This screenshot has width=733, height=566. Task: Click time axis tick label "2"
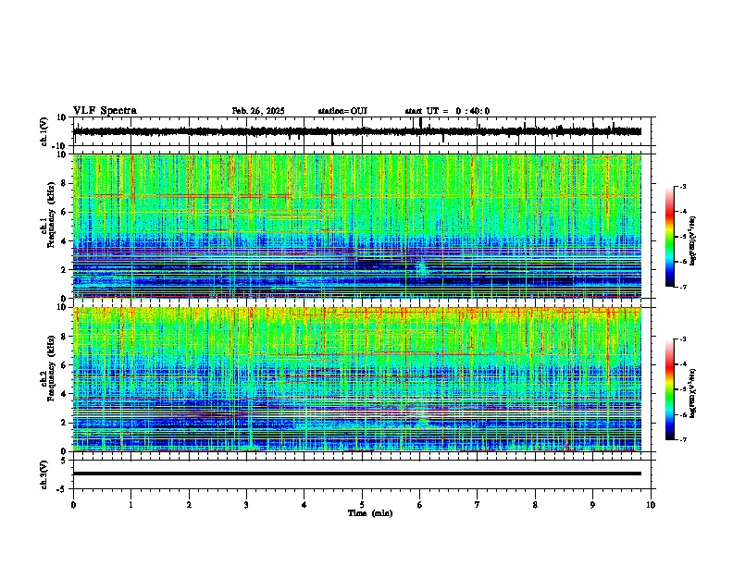[189, 505]
